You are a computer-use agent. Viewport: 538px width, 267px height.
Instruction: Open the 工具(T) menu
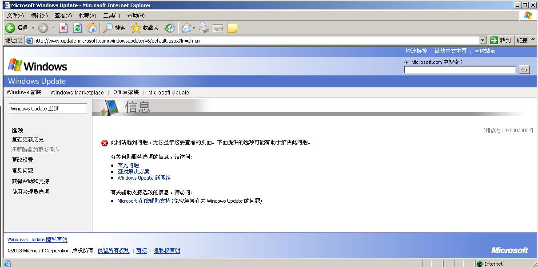[112, 16]
